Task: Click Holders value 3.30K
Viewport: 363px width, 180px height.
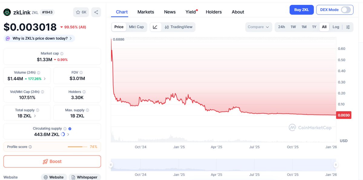Action: coord(77,97)
